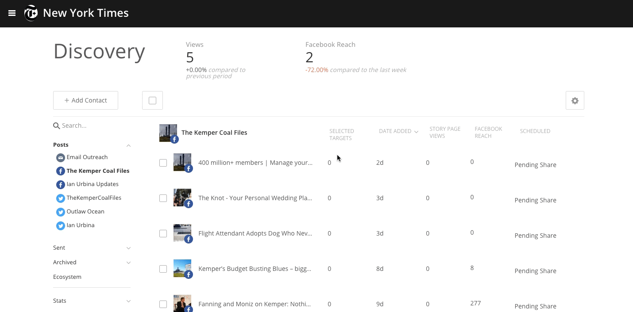The width and height of the screenshot is (633, 312).
Task: Click the search magnifier icon
Action: (56, 126)
